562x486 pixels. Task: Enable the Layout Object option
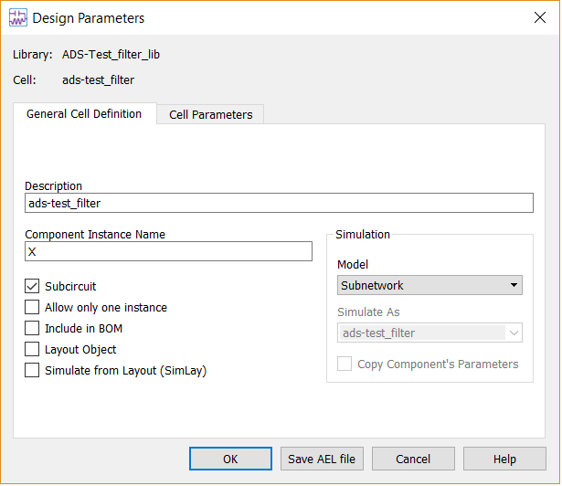[32, 349]
